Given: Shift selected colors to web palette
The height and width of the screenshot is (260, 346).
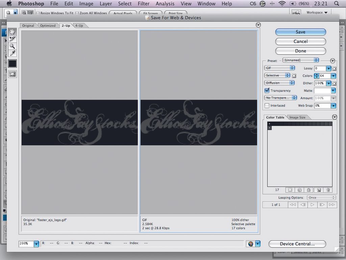Looking at the screenshot, I should coord(299,190).
